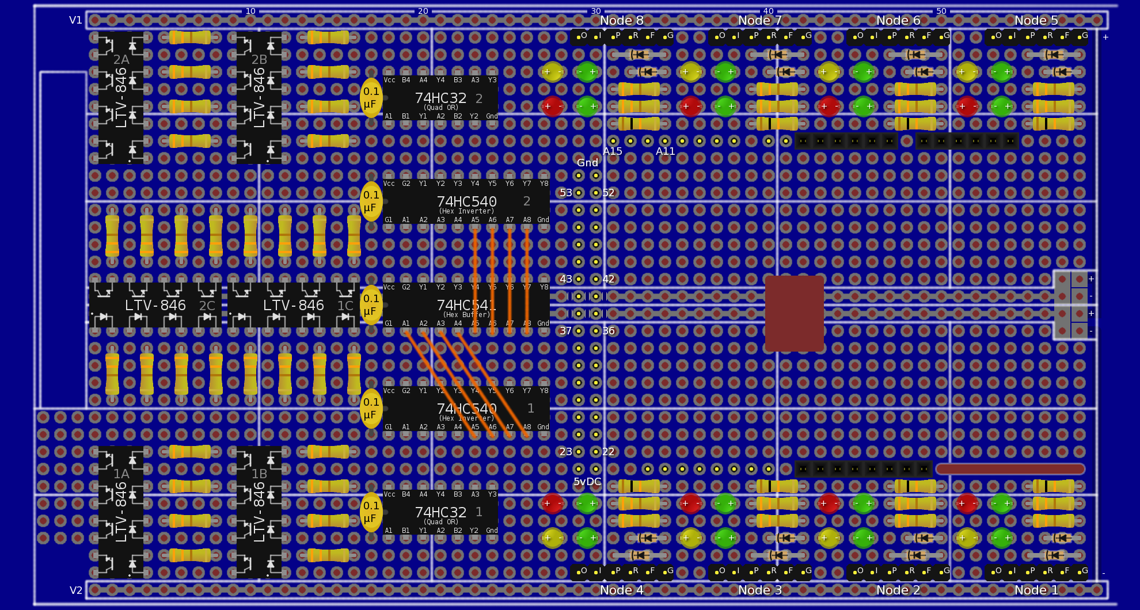This screenshot has height=610, width=1140.
Task: Click the Gnd label above pin 53
Action: click(587, 163)
